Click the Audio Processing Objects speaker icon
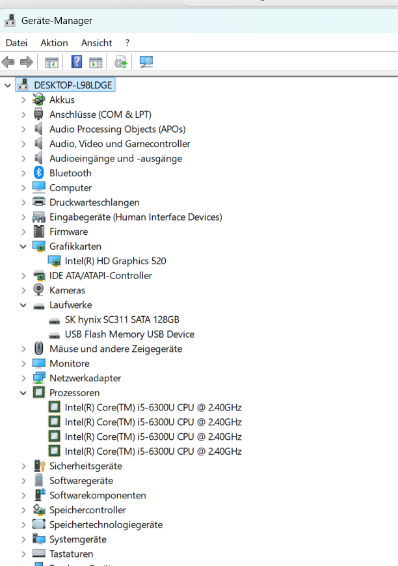This screenshot has height=566, width=398. coord(38,129)
